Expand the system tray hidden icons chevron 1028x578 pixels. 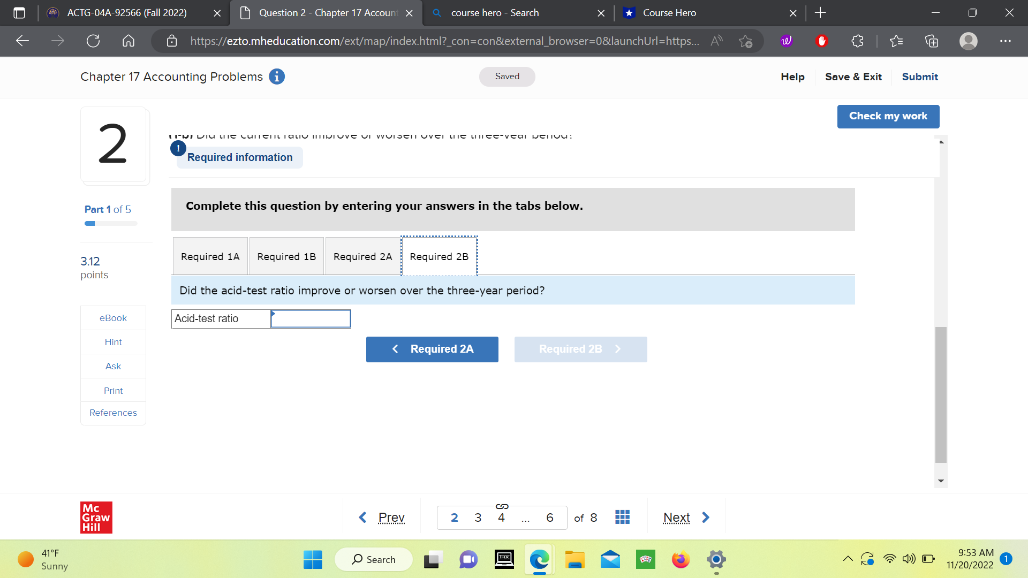click(x=848, y=559)
